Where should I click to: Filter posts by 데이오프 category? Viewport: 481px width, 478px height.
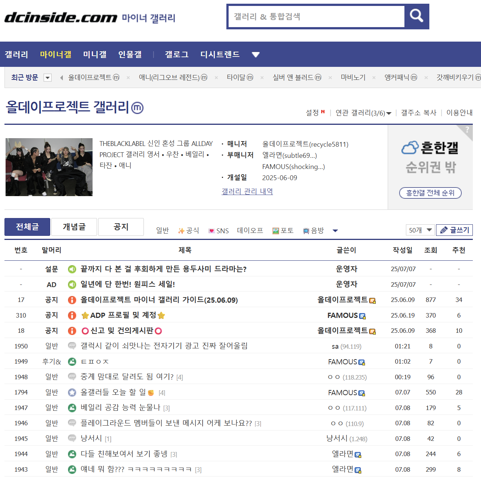pyautogui.click(x=250, y=231)
